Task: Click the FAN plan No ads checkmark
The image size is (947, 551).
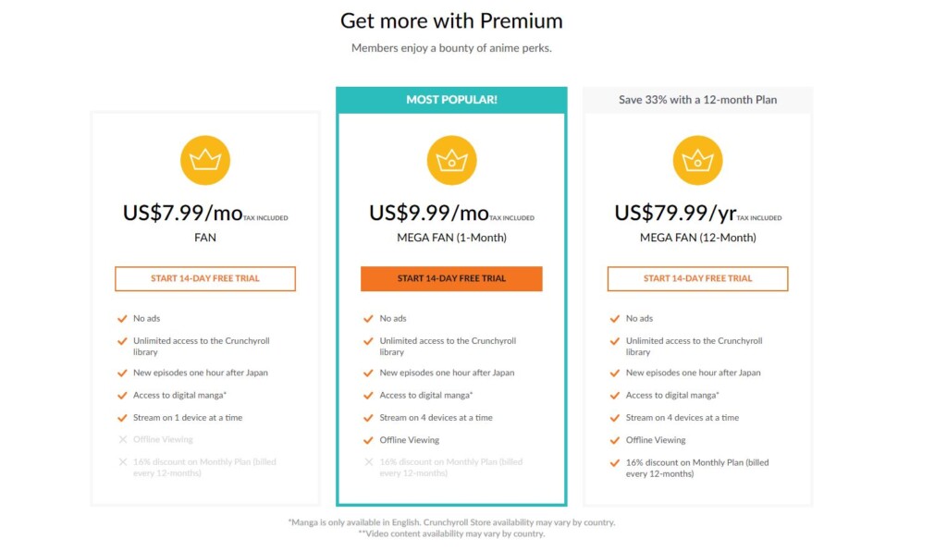Action: 122,318
